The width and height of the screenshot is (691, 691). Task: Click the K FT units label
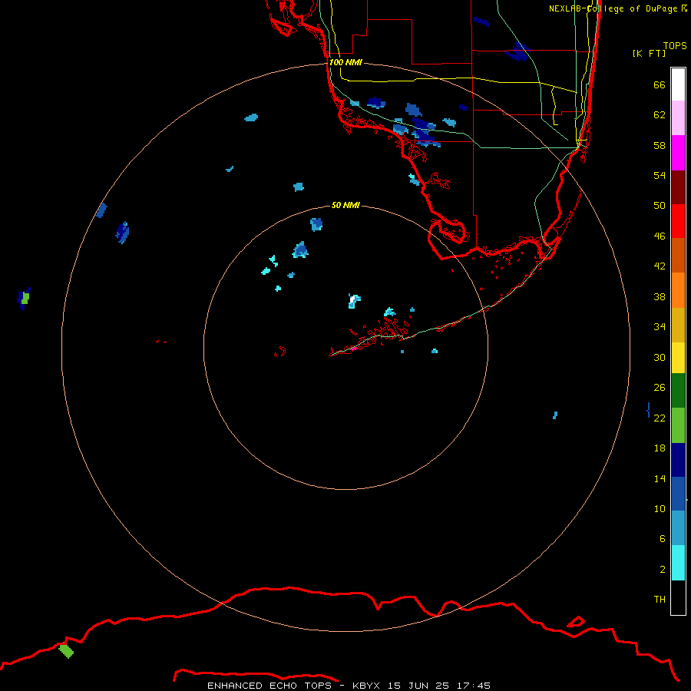coord(649,53)
